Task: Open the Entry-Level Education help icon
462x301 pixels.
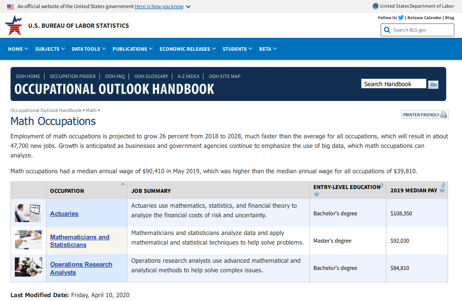Action: [x=316, y=194]
